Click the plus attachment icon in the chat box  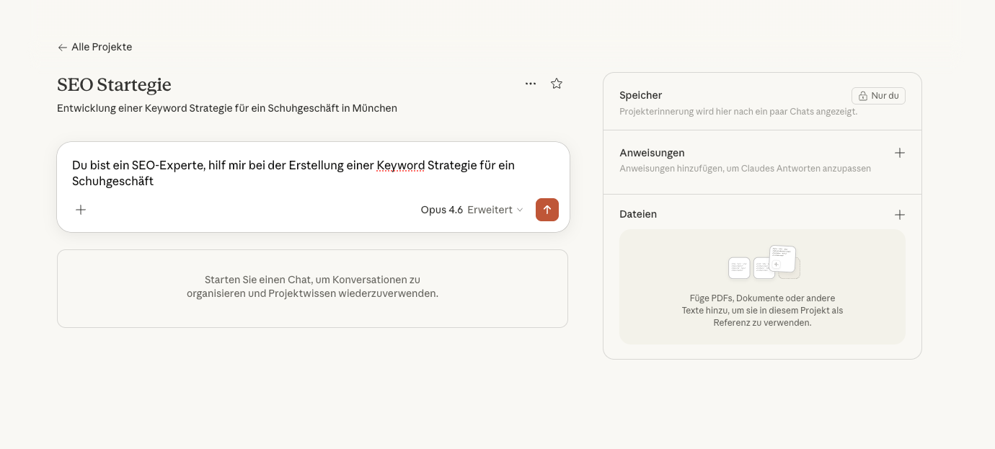click(81, 210)
